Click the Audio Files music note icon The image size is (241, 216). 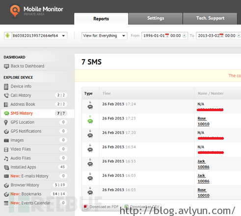(6, 158)
